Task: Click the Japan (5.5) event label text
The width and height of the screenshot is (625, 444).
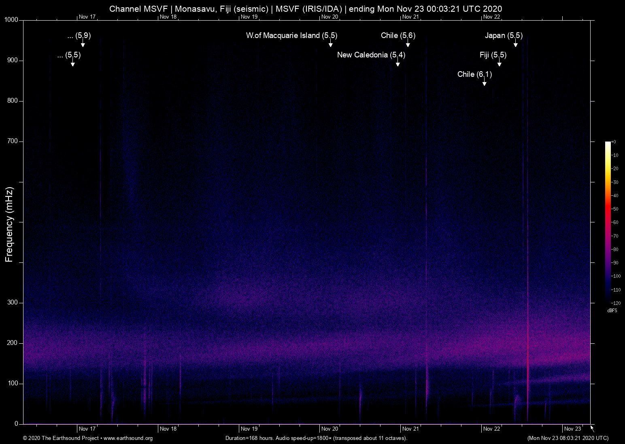Action: pyautogui.click(x=504, y=36)
